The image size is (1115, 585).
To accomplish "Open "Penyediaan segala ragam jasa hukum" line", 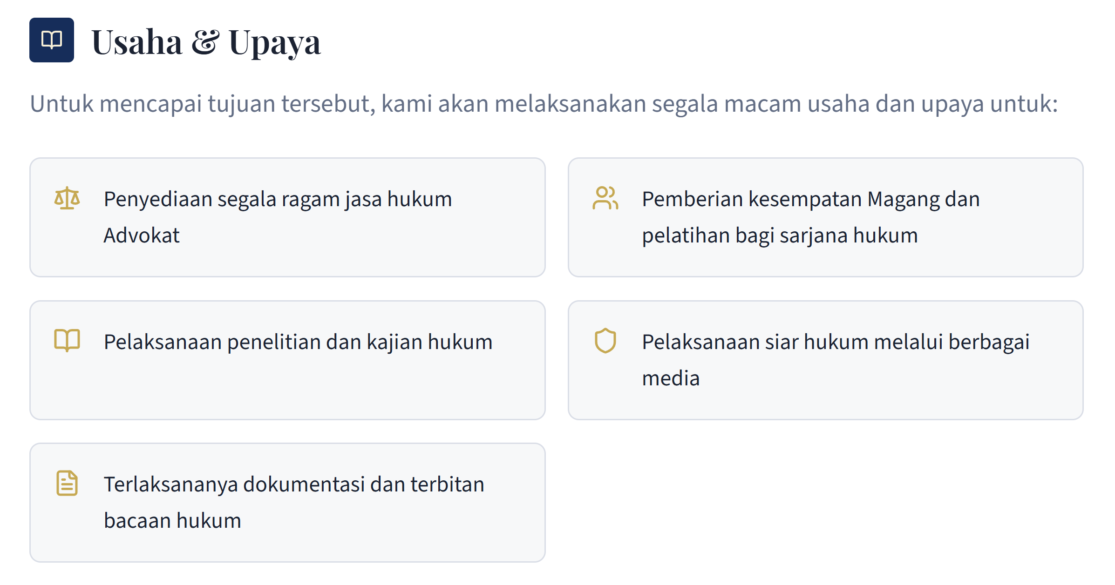I will coord(278,199).
